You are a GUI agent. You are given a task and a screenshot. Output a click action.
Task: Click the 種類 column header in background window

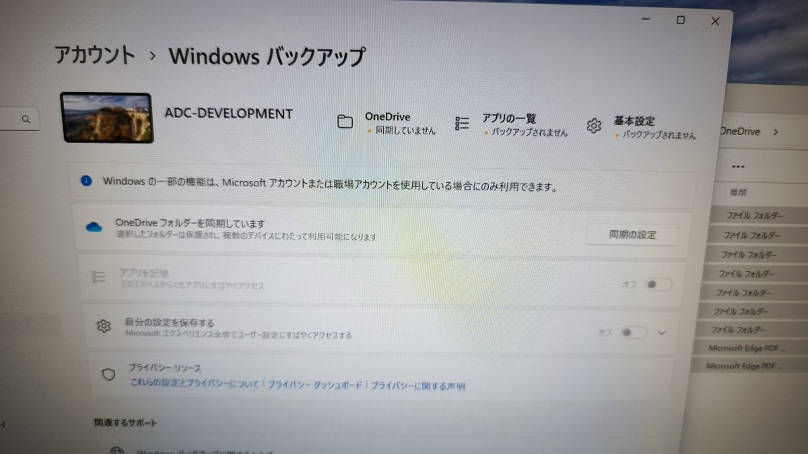coord(738,192)
